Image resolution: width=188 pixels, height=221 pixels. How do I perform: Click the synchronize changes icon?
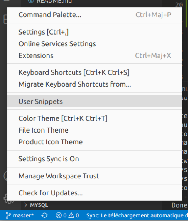point(45,215)
